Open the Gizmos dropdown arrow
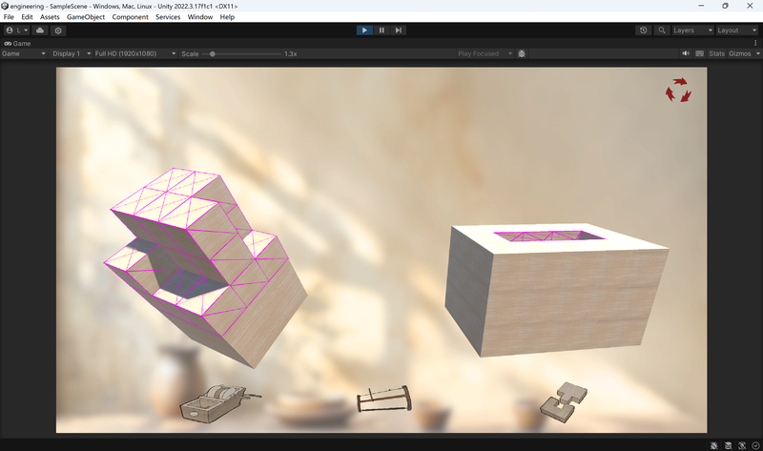 point(757,53)
